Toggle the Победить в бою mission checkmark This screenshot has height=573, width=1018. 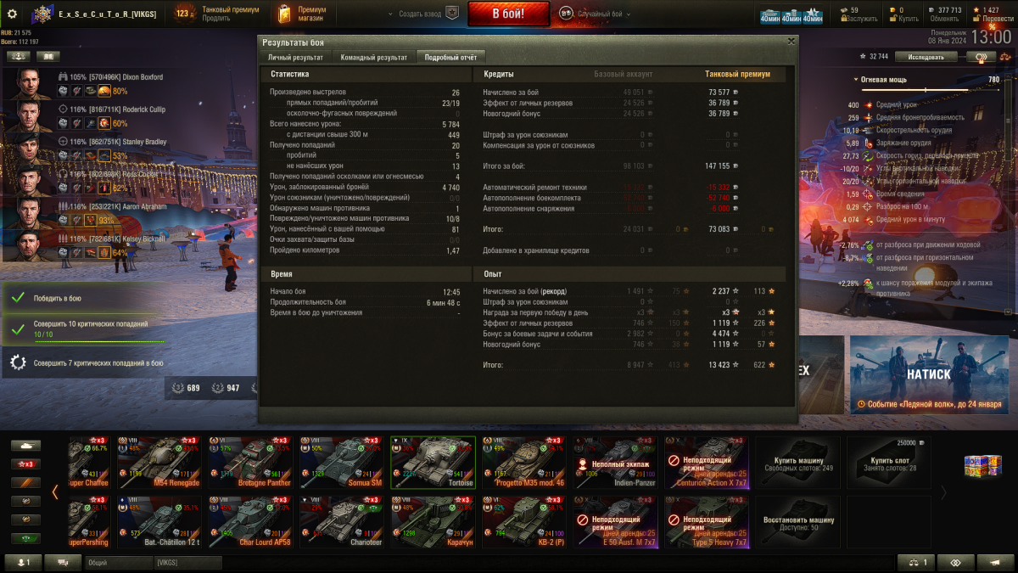coord(17,299)
